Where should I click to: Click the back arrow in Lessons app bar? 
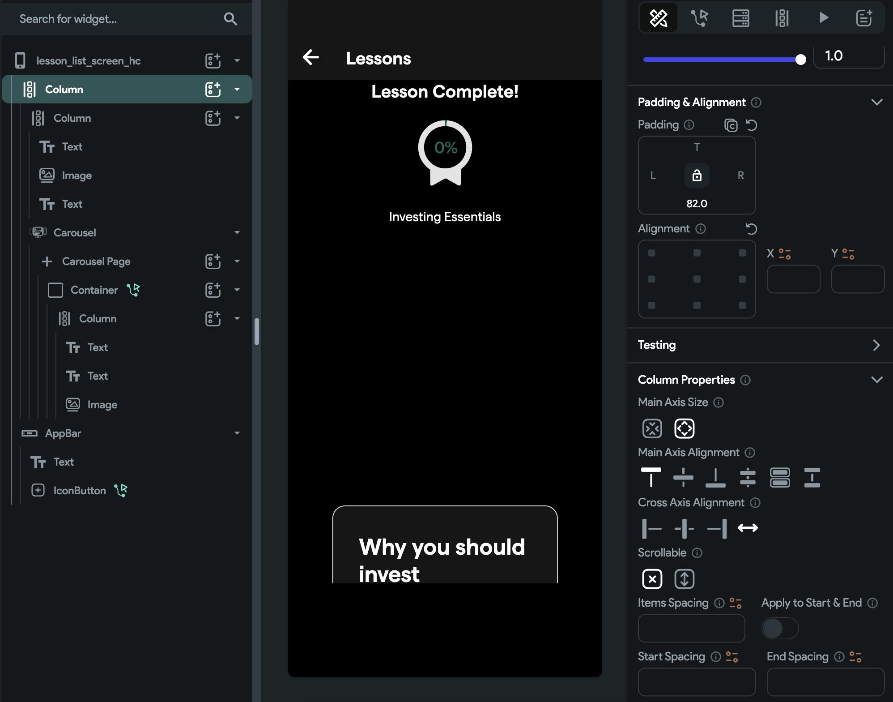(311, 58)
